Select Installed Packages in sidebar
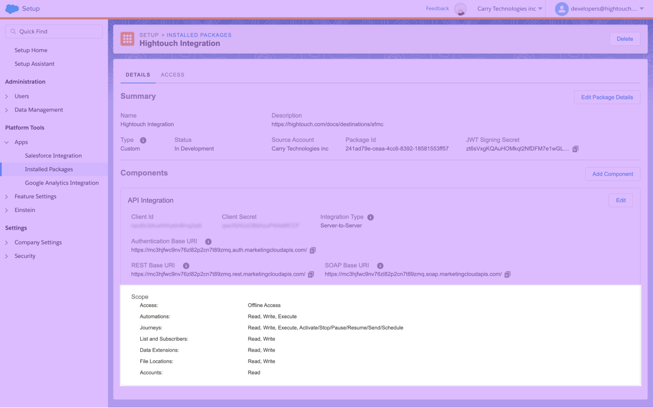The width and height of the screenshot is (653, 408). [49, 170]
